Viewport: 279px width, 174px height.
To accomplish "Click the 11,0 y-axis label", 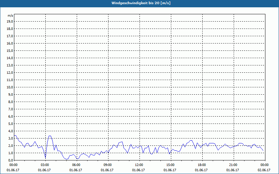I will coord(10,80).
